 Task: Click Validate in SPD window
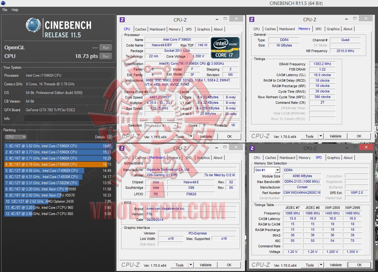(336, 265)
